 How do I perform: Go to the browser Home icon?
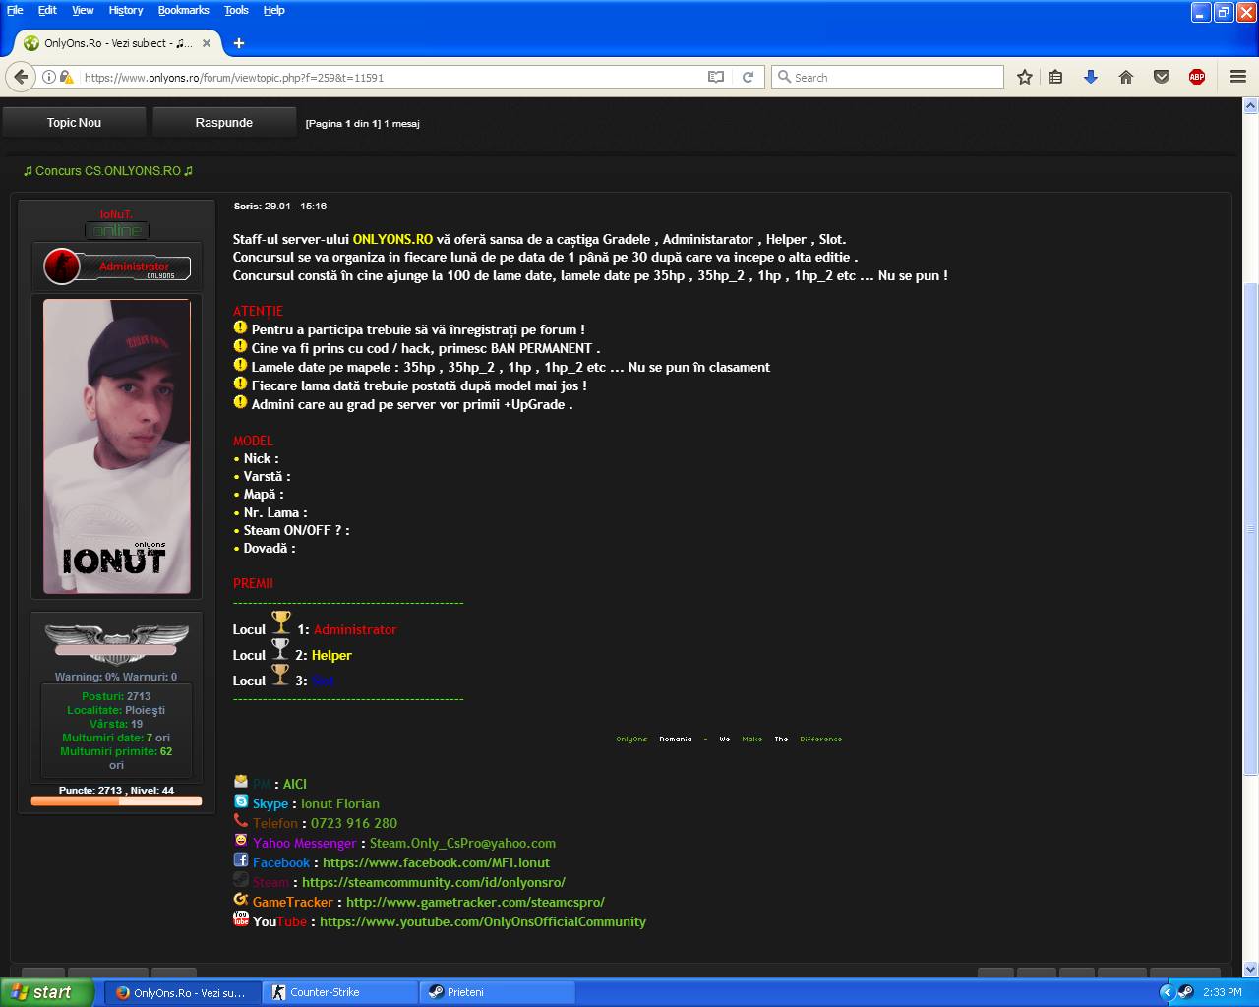[x=1126, y=77]
